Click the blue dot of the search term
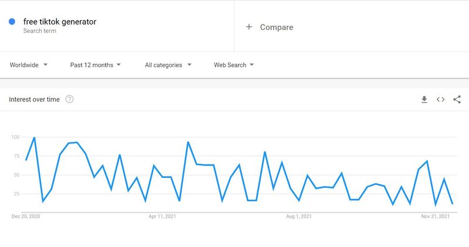The width and height of the screenshot is (469, 247). [x=12, y=22]
